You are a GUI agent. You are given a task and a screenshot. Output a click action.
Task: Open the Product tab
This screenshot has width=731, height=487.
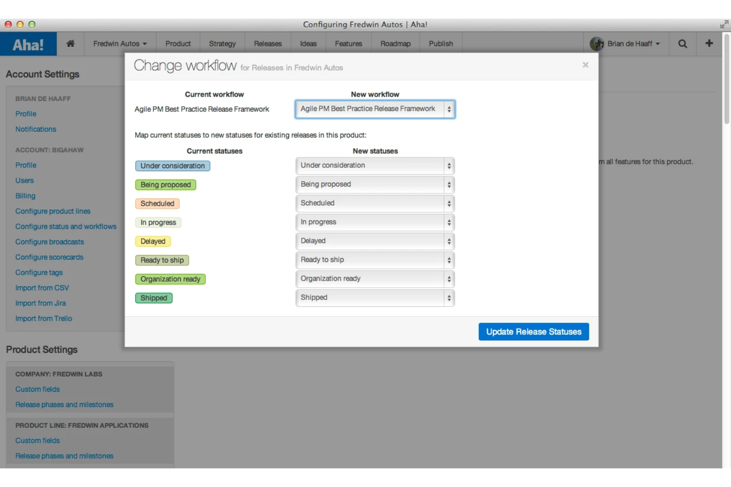pos(178,43)
